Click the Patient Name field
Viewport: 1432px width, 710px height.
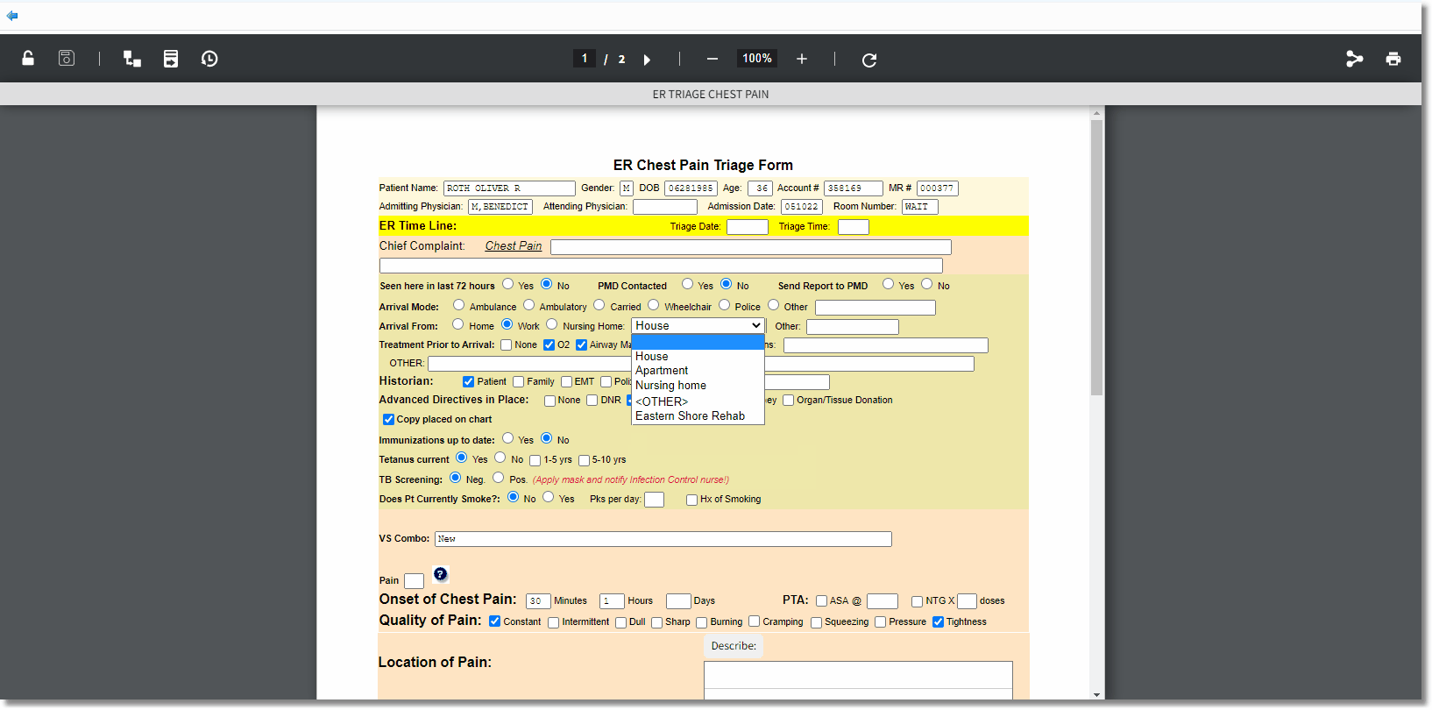(x=509, y=188)
